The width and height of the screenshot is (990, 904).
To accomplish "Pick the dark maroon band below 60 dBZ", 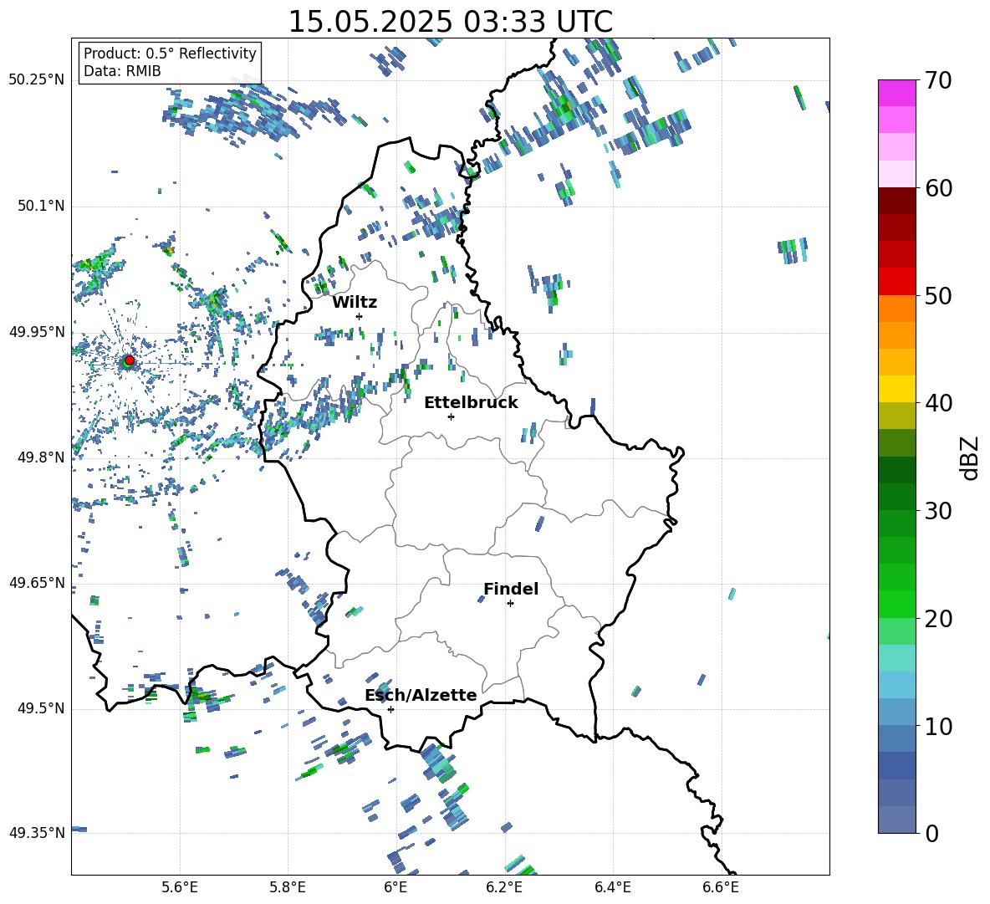I will [x=896, y=201].
